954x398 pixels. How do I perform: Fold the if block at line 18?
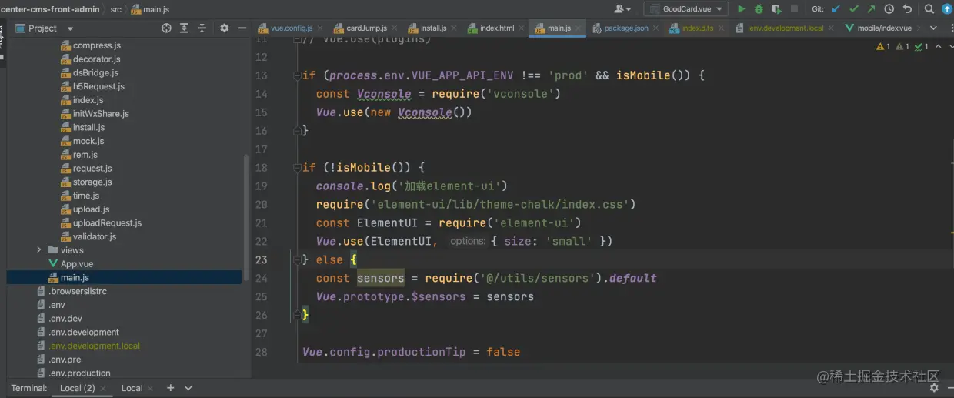point(296,168)
